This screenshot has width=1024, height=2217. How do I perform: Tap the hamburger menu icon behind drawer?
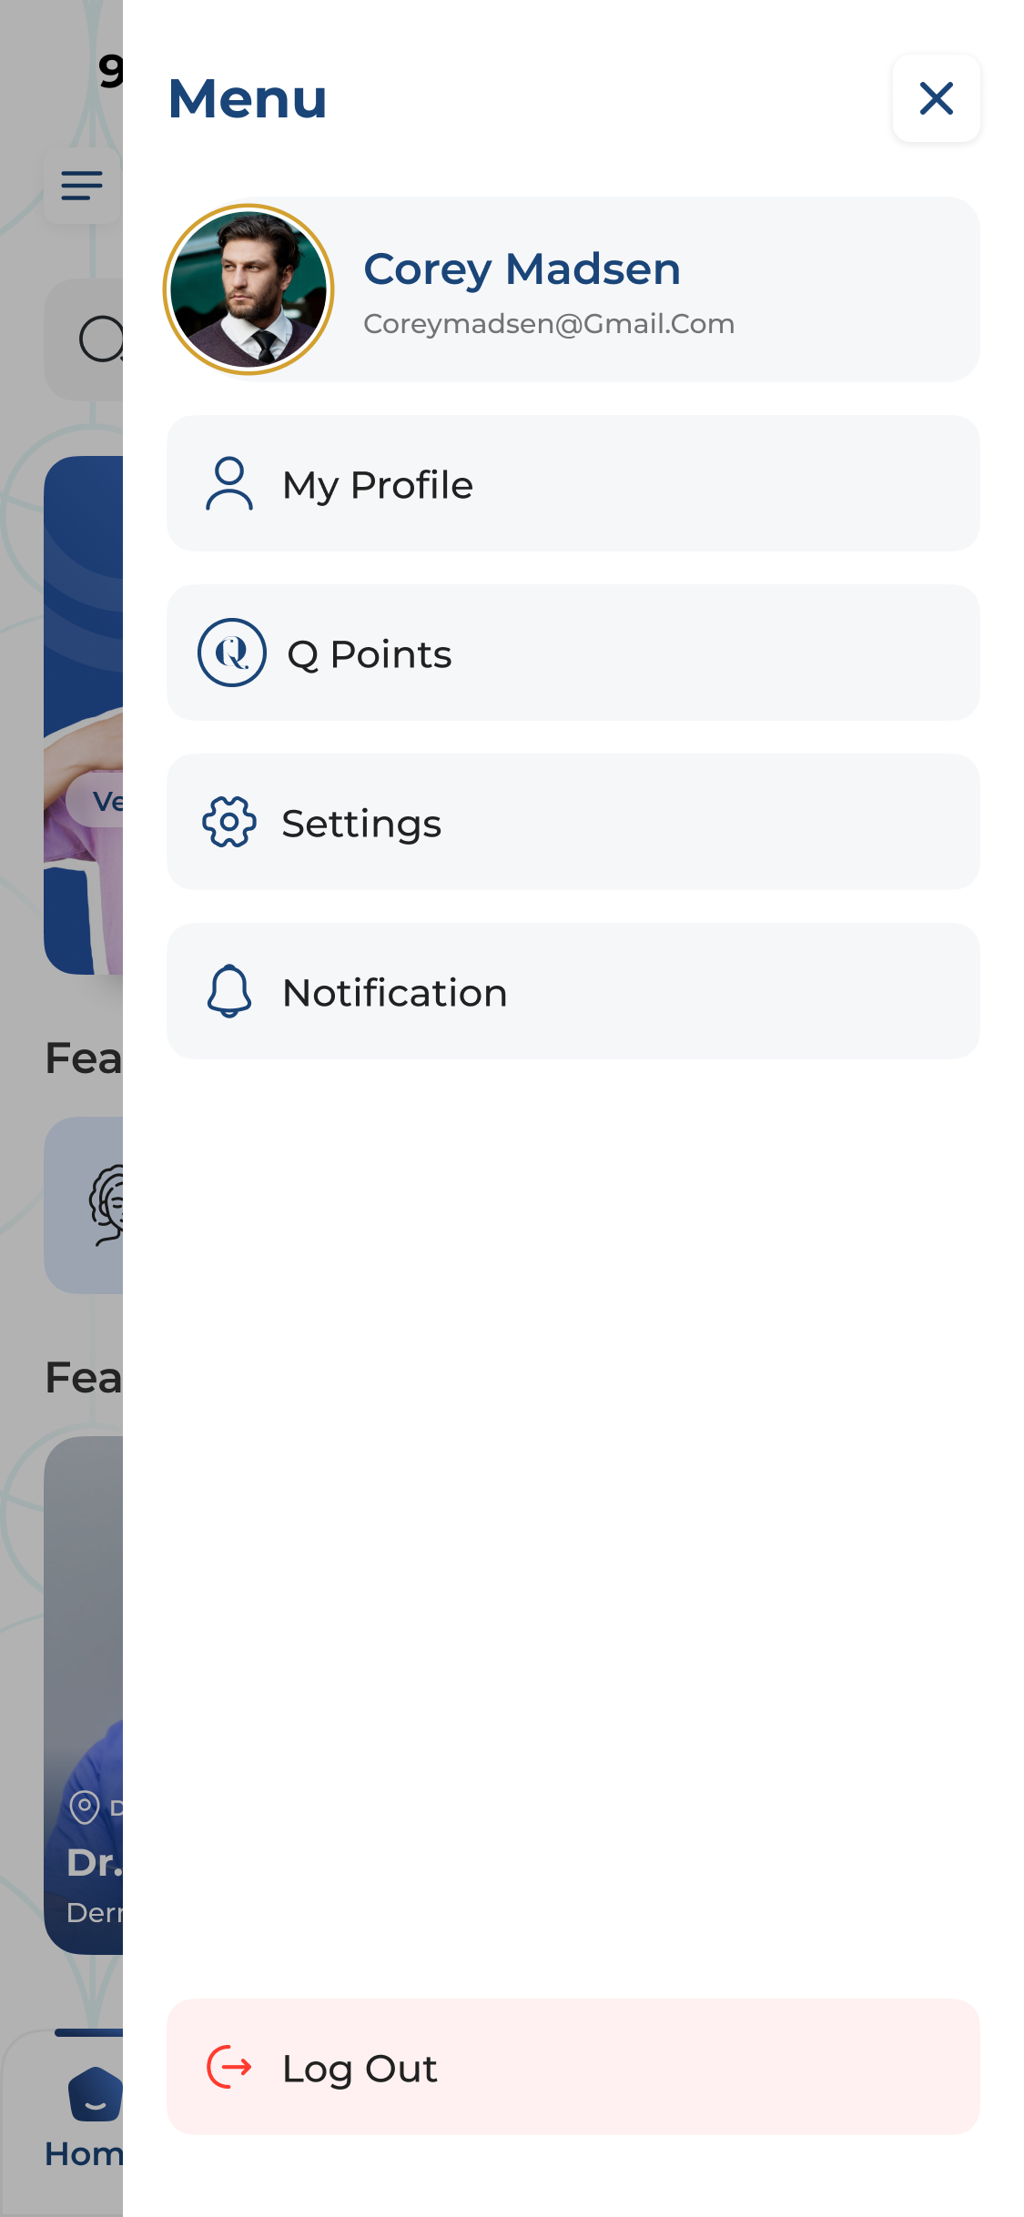point(82,186)
